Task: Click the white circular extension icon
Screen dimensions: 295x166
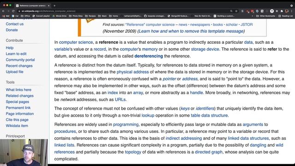Action: pos(272,11)
